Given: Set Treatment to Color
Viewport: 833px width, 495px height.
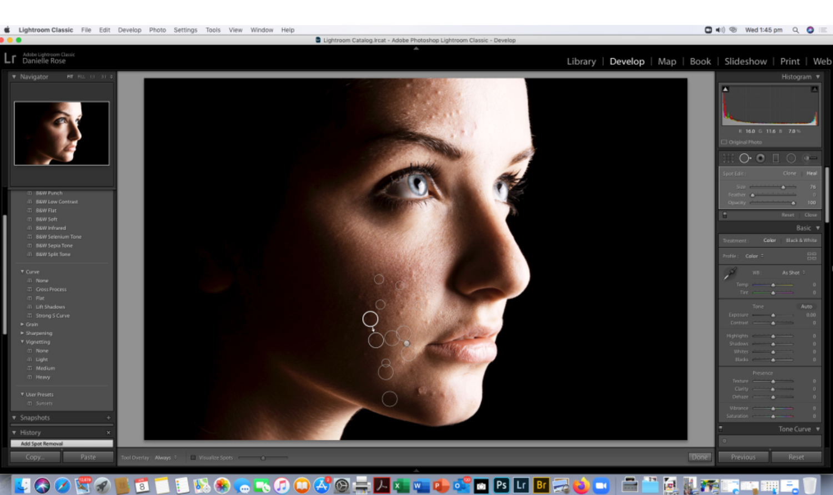Looking at the screenshot, I should pos(769,240).
